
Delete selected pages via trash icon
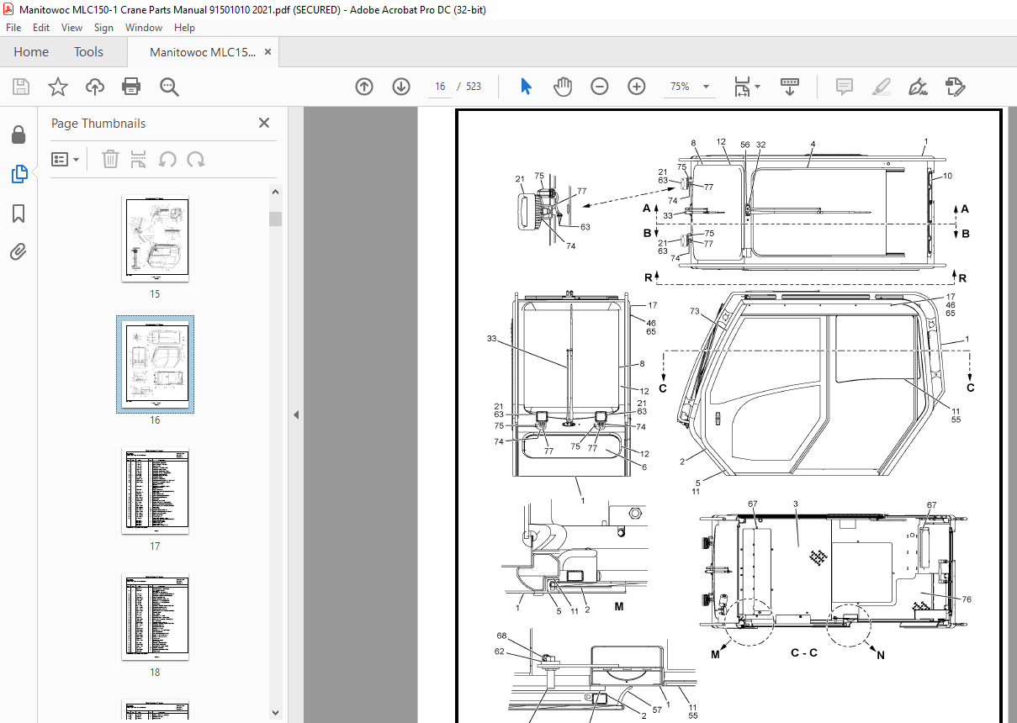[110, 159]
